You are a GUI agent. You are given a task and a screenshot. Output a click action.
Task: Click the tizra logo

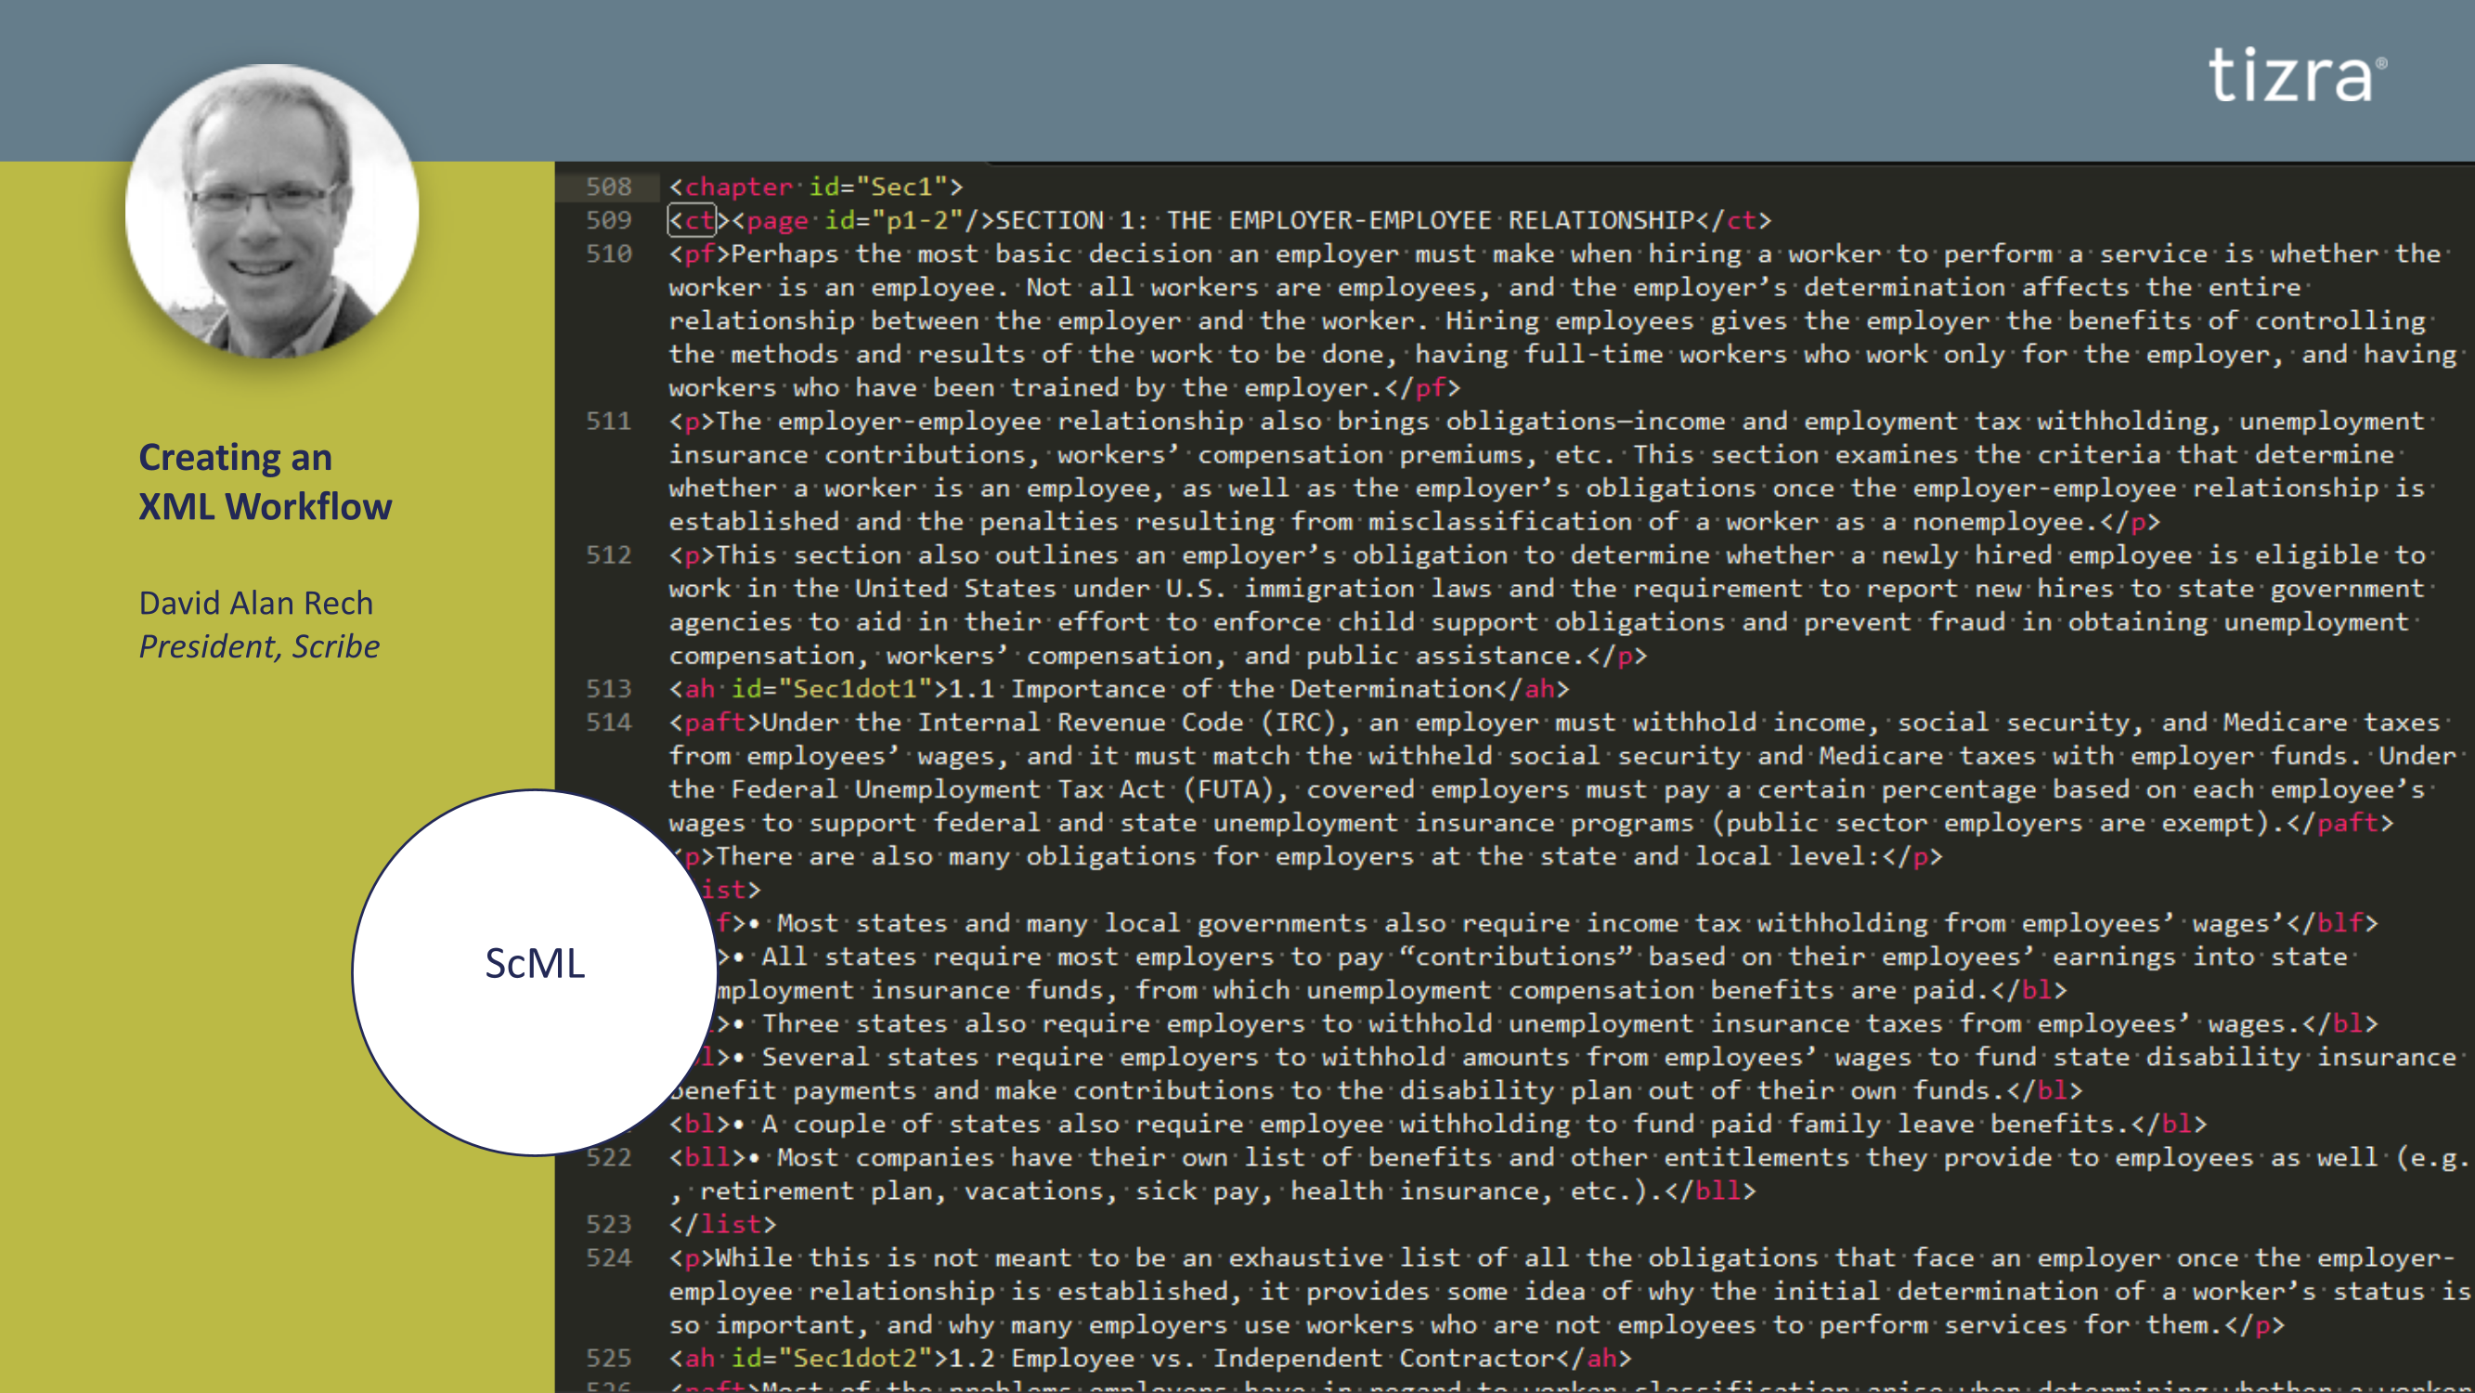tap(2297, 76)
